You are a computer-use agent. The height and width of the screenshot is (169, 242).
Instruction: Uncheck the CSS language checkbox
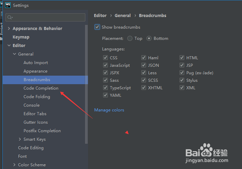105,58
